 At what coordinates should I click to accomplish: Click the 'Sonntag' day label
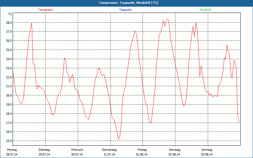click(x=207, y=150)
